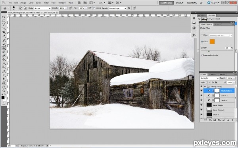The image size is (238, 148).
Task: Collapse the Group 1 copy layer group
Action: [205, 86]
